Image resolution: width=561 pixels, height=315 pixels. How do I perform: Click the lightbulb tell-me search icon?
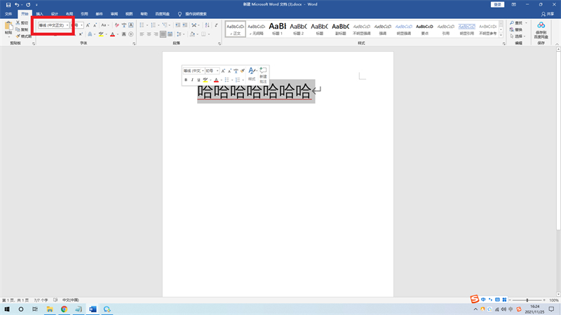pos(180,14)
